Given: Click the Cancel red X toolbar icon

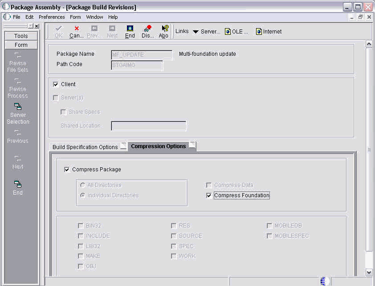Looking at the screenshot, I should (77, 29).
